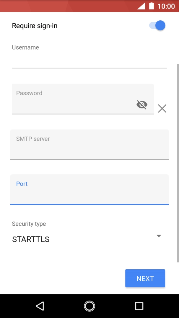The width and height of the screenshot is (179, 318).
Task: Change security type via dropdown arrow
Action: tap(159, 236)
